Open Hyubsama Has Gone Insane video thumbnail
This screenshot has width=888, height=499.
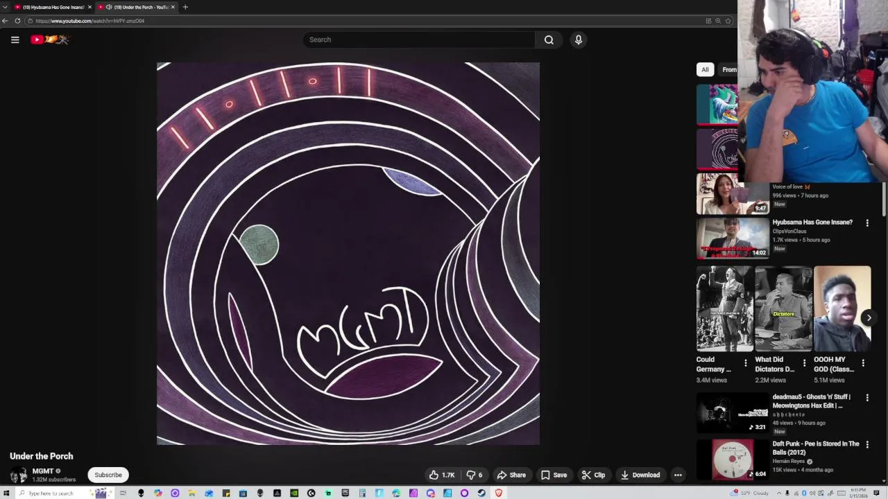[733, 238]
